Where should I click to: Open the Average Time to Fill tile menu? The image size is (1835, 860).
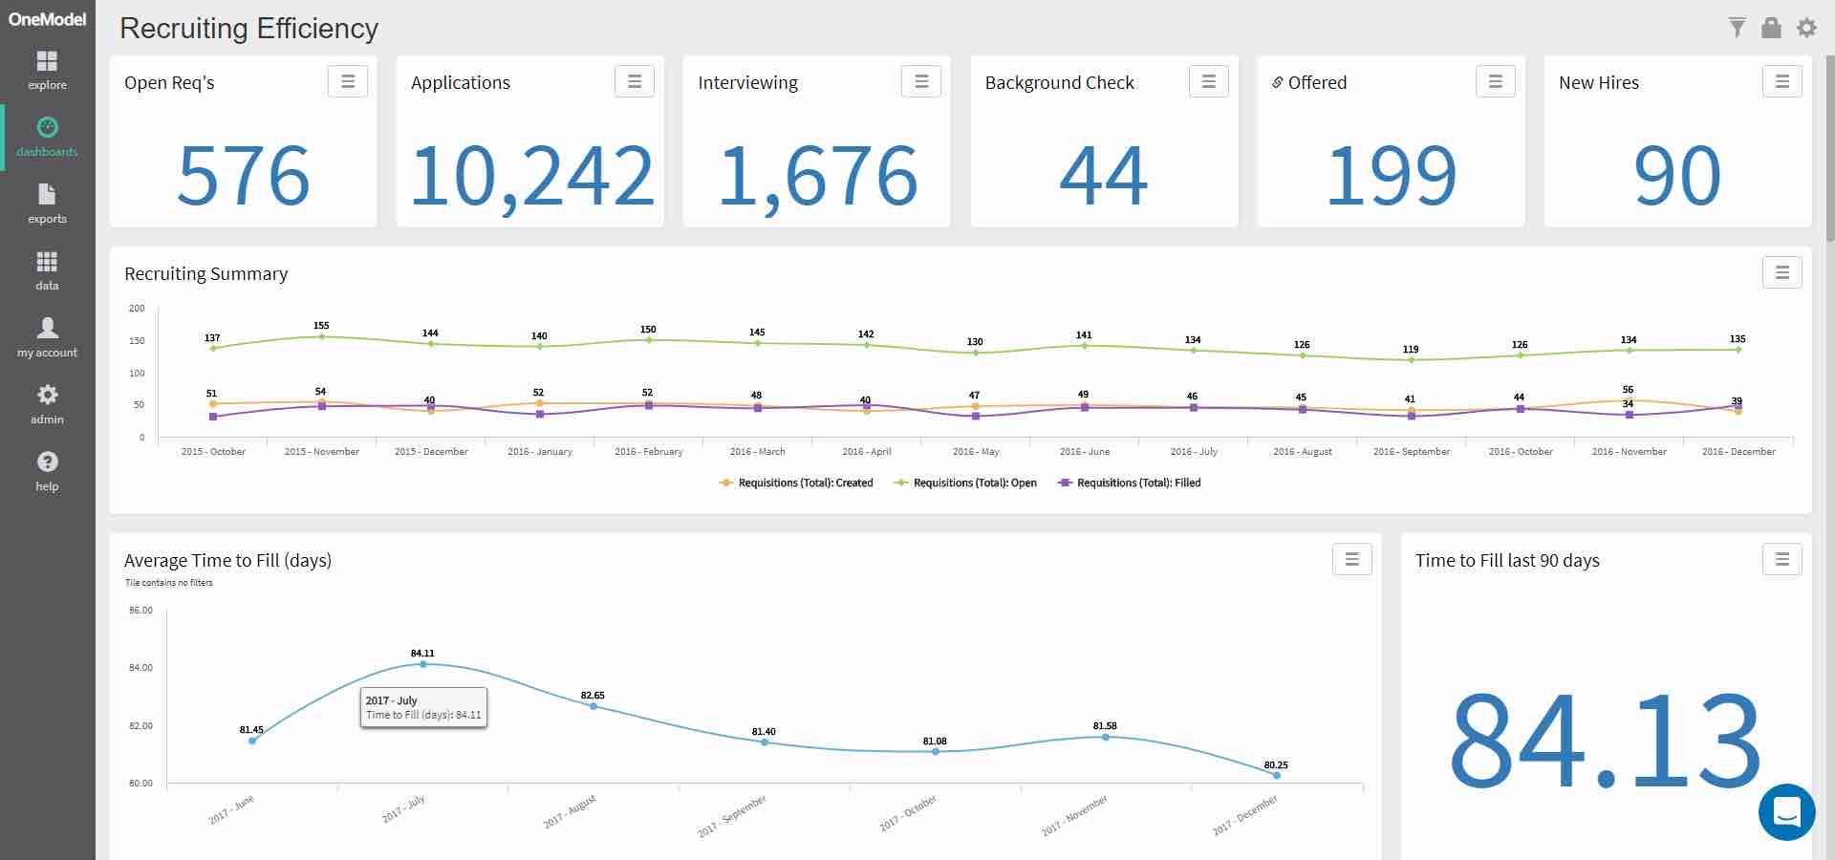[x=1351, y=560]
